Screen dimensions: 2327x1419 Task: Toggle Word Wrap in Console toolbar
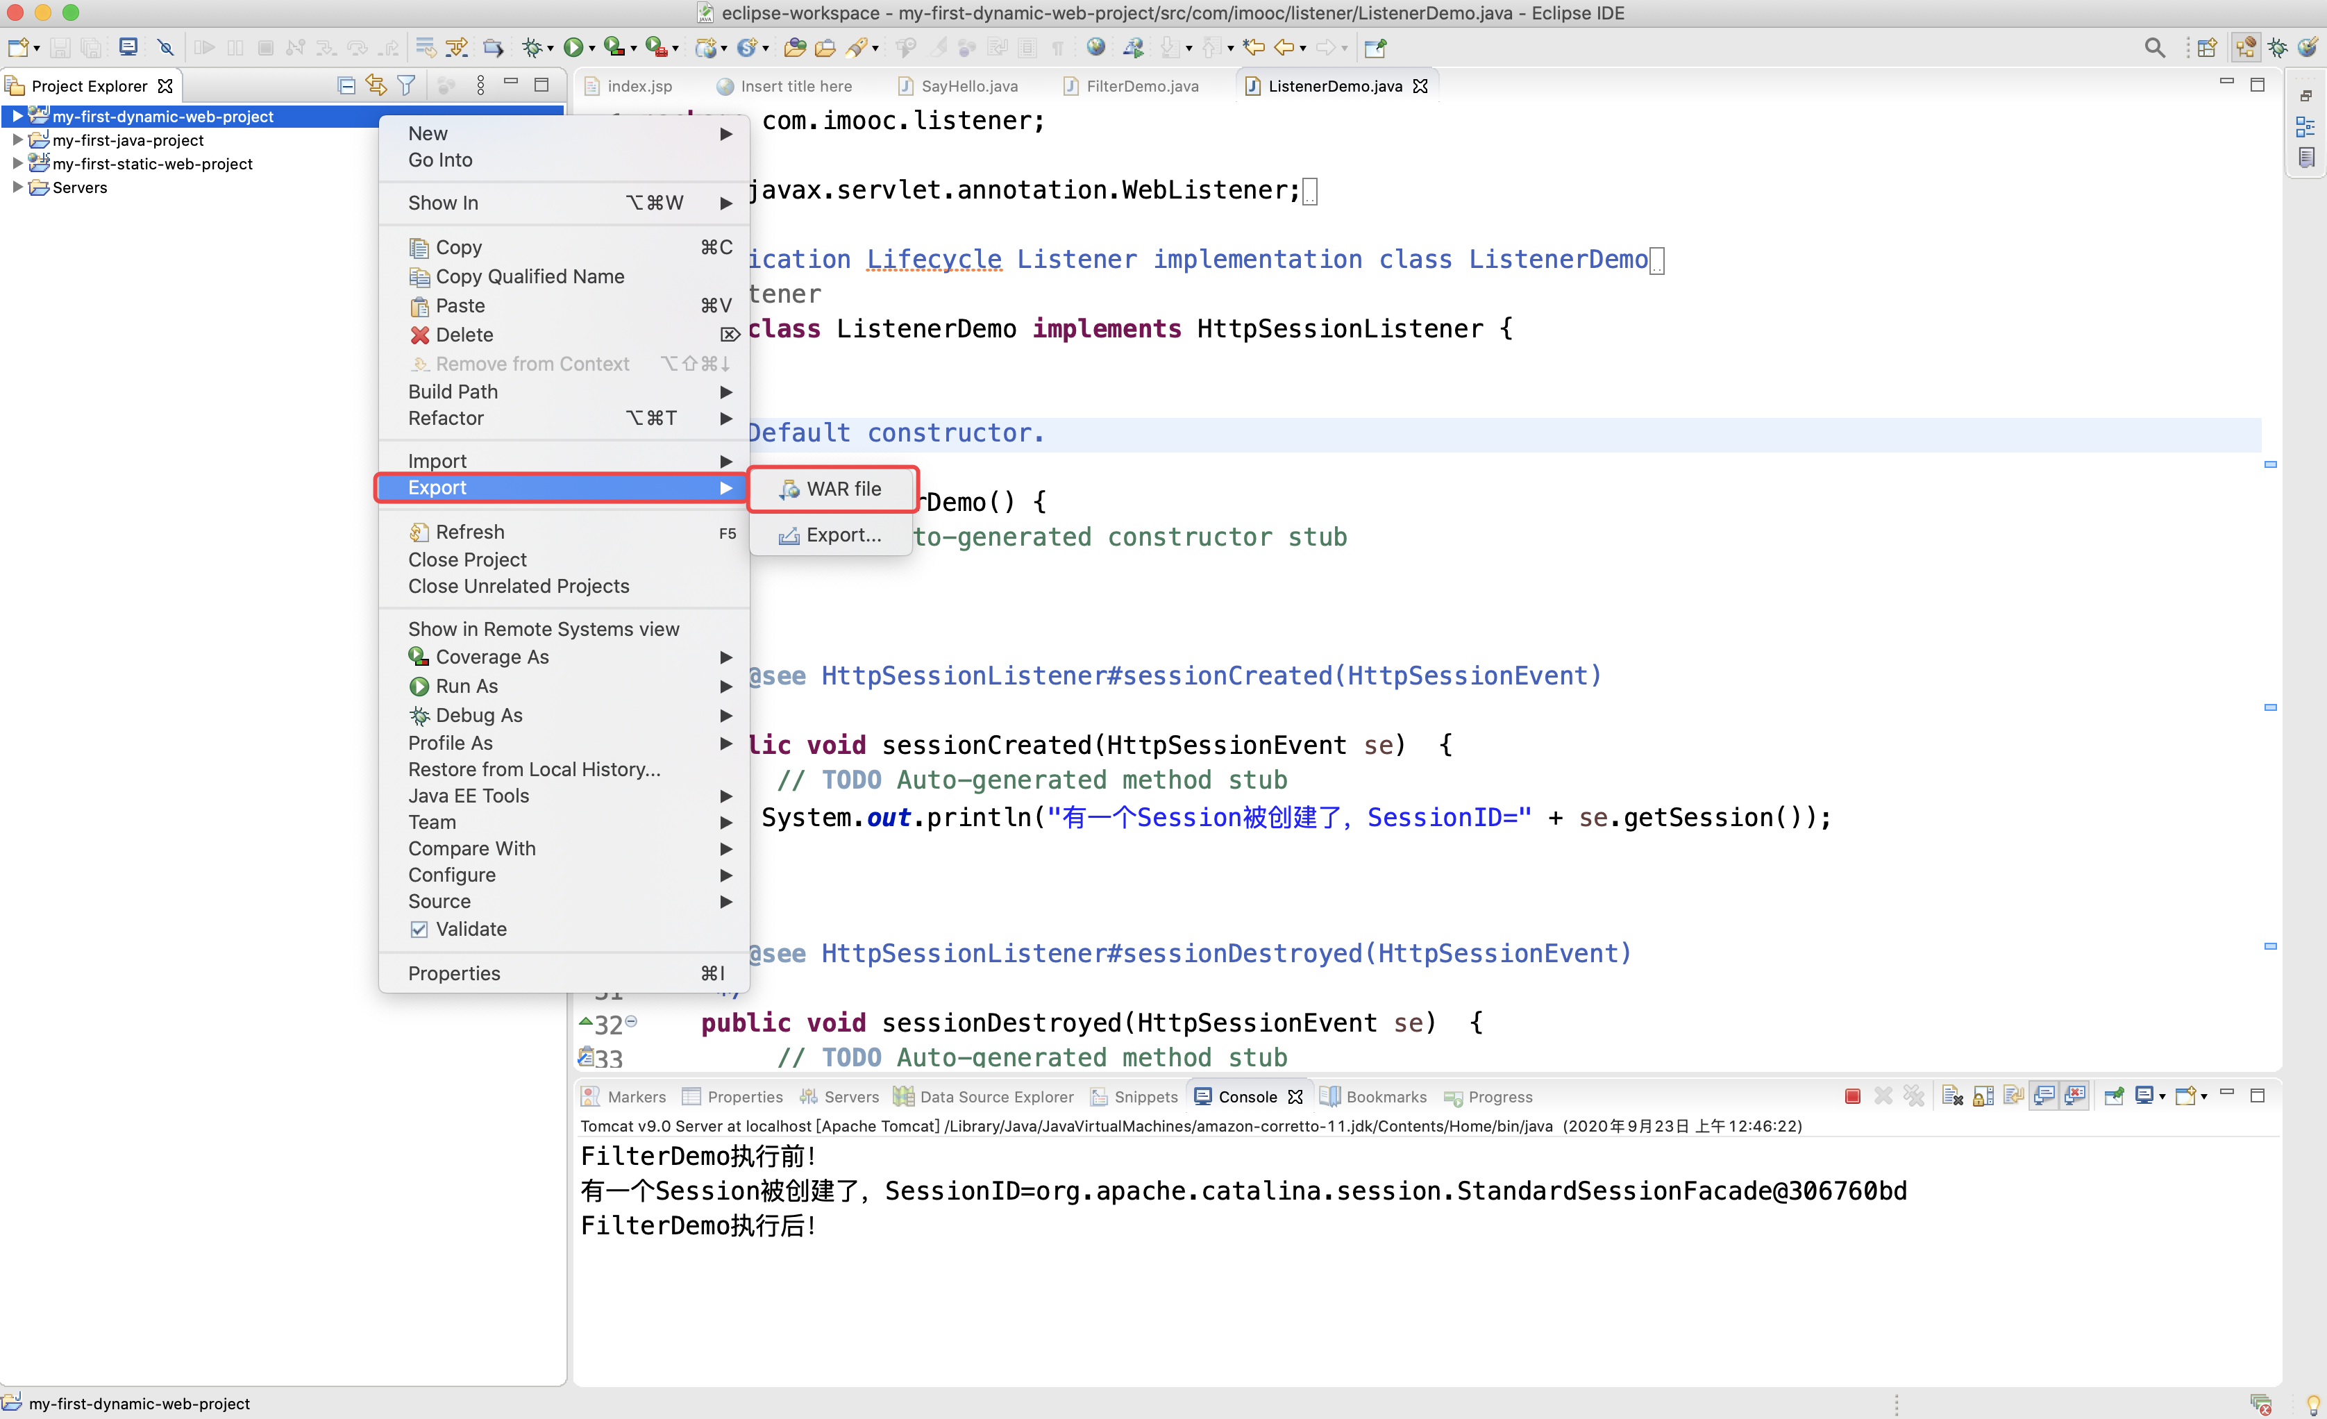pyautogui.click(x=2013, y=1096)
